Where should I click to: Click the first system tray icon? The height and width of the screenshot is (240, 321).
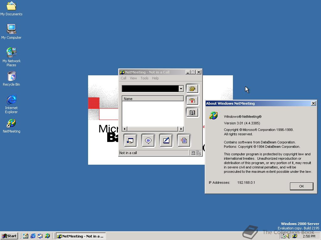283,236
